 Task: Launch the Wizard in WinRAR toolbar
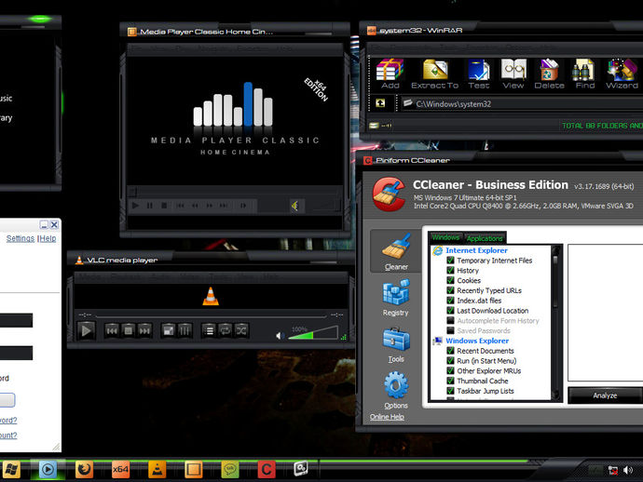click(622, 74)
